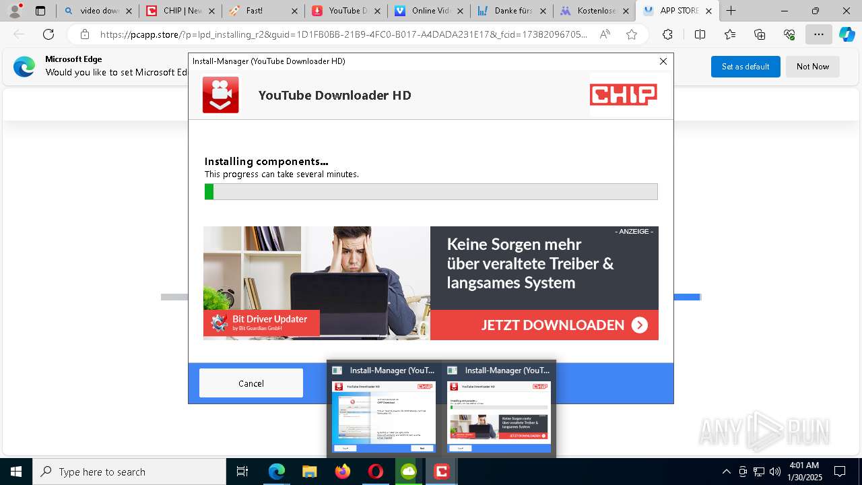Toggle Split screen icon in toolbar
Image resolution: width=862 pixels, height=485 pixels.
[700, 34]
